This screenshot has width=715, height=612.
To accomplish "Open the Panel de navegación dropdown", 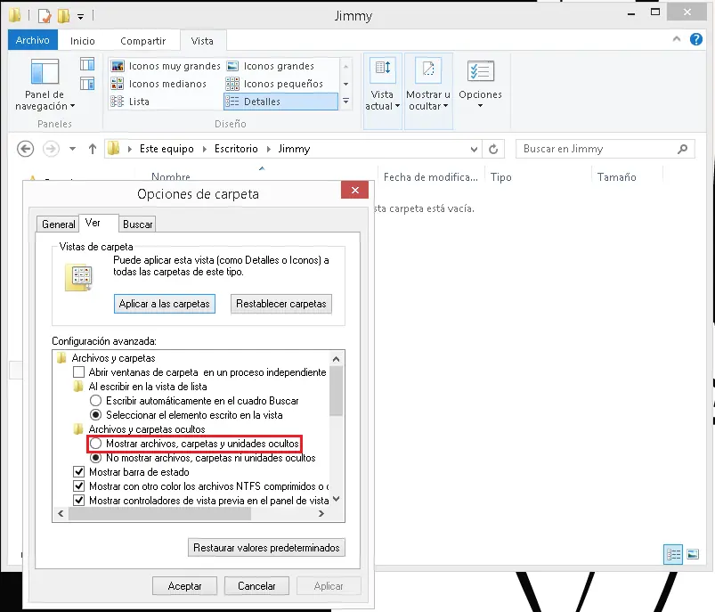I will point(45,85).
